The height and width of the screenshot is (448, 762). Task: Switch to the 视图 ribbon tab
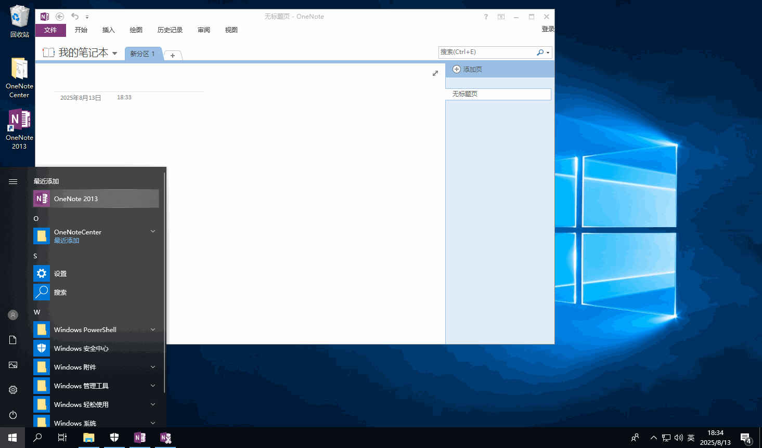(x=231, y=30)
